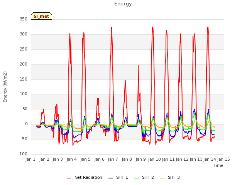Click the 350 y-axis tick label
This screenshot has width=247, height=185.
pyautogui.click(x=24, y=19)
